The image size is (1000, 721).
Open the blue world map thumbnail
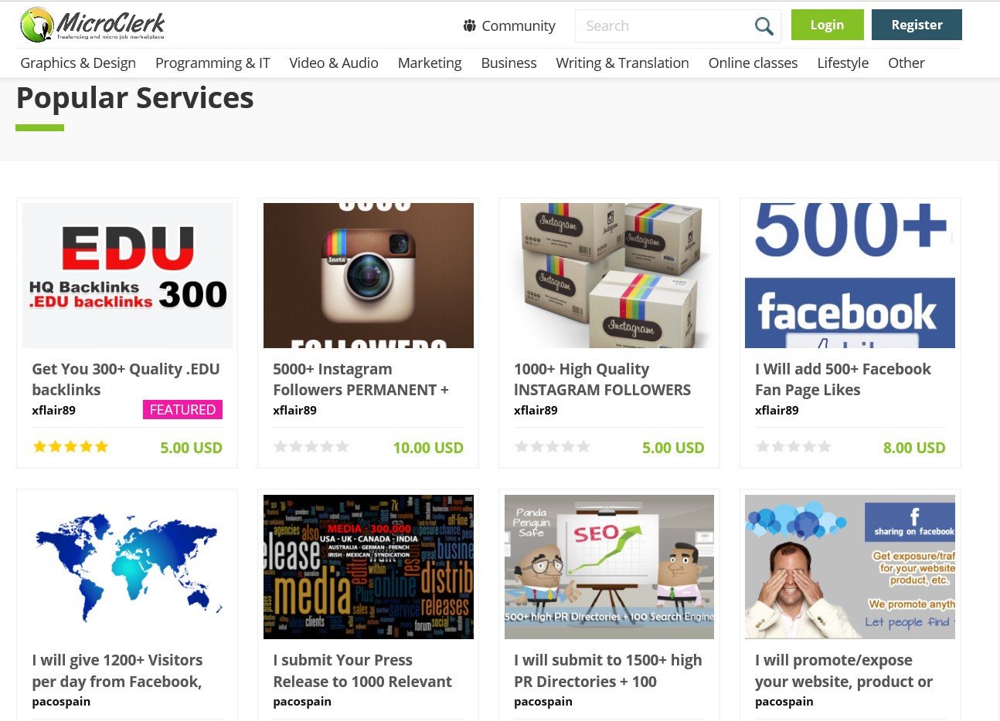[128, 567]
